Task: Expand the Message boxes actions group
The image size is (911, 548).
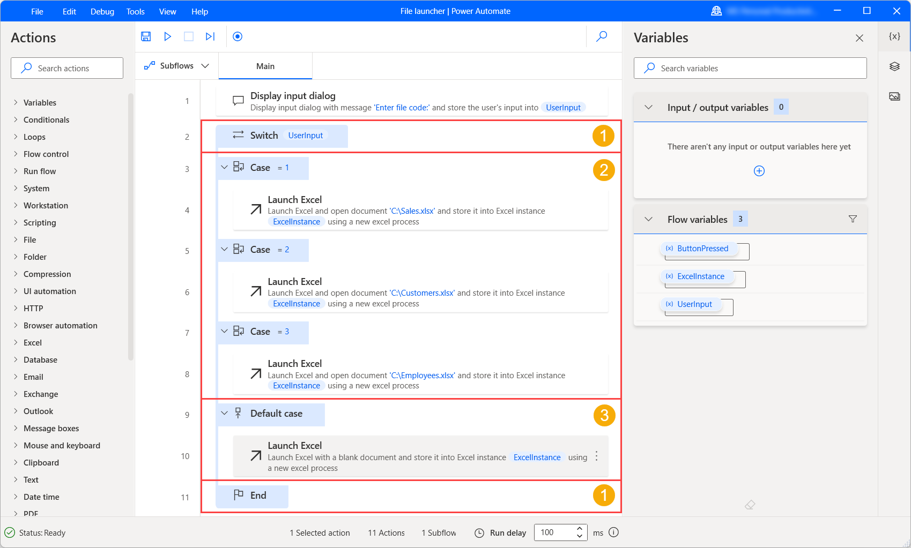Action: pos(16,428)
